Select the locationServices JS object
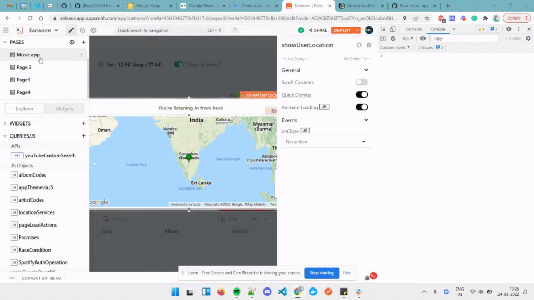Image resolution: width=534 pixels, height=300 pixels. click(37, 213)
